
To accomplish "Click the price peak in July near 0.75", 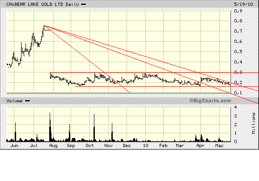I will point(44,25).
